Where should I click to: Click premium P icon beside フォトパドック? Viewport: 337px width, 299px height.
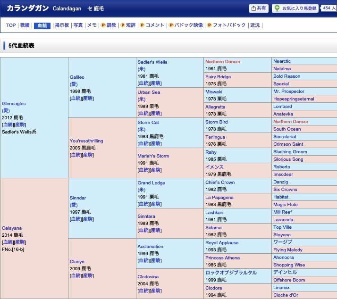[209, 25]
